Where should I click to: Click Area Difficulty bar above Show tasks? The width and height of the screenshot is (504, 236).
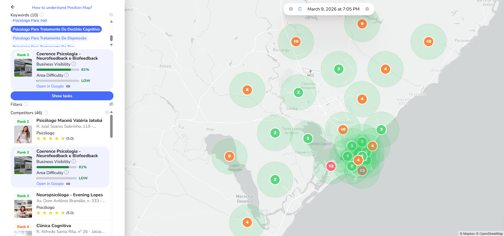point(58,81)
